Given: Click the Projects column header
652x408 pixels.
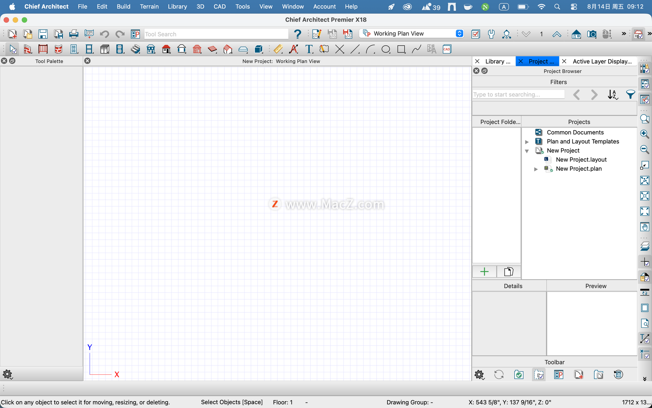Looking at the screenshot, I should (x=579, y=122).
